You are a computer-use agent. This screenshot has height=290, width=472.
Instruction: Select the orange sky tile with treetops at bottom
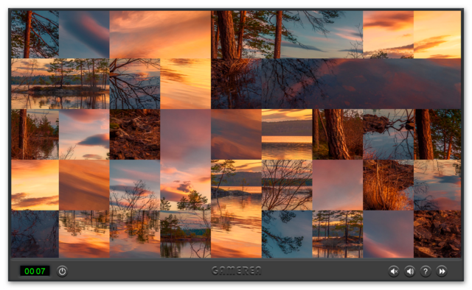point(389,35)
